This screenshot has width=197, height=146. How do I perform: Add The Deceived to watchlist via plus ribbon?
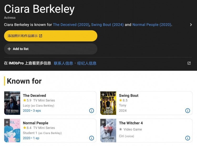[x=7, y=95]
